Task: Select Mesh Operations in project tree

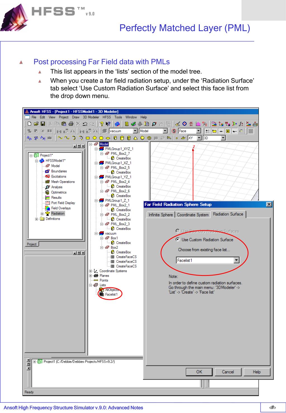Action: 63,182
